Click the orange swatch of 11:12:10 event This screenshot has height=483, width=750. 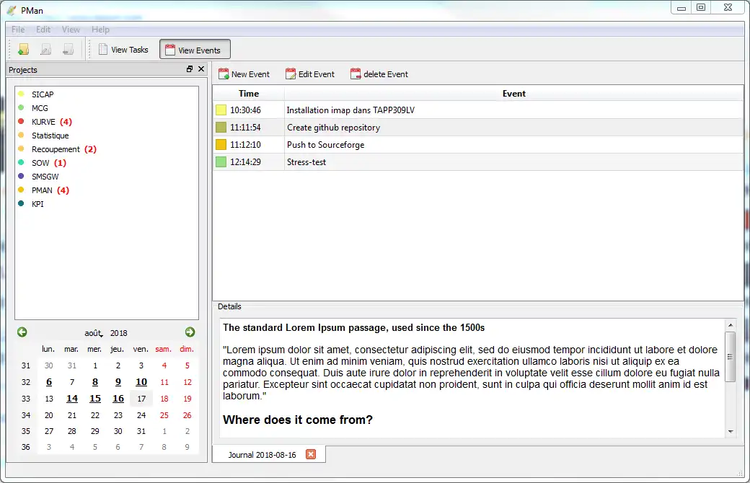pyautogui.click(x=221, y=144)
